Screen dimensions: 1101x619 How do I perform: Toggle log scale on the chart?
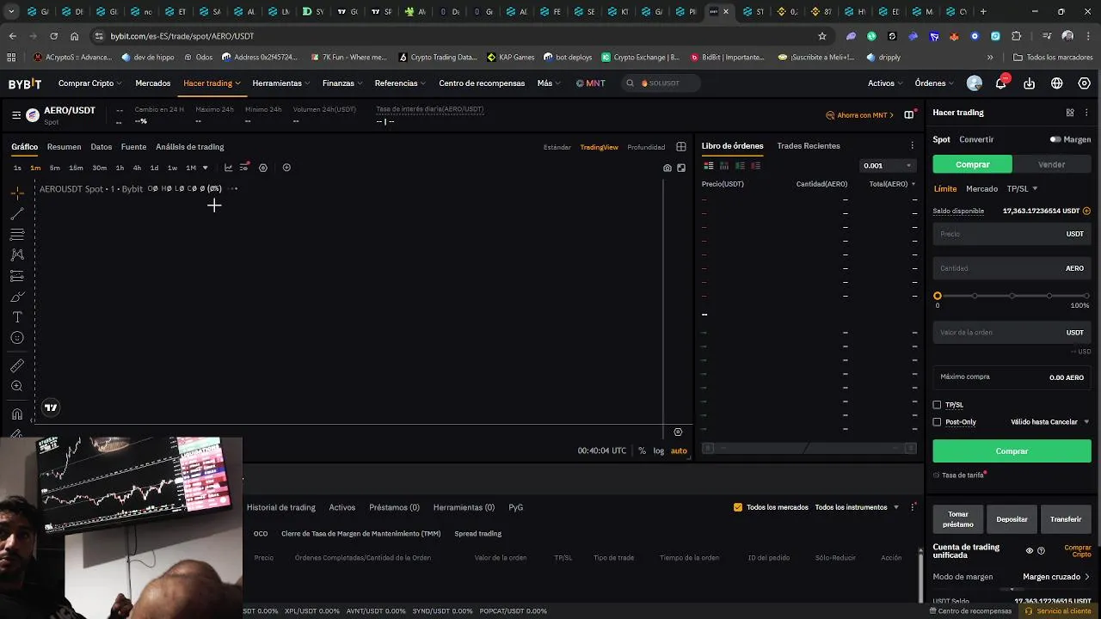tap(658, 450)
